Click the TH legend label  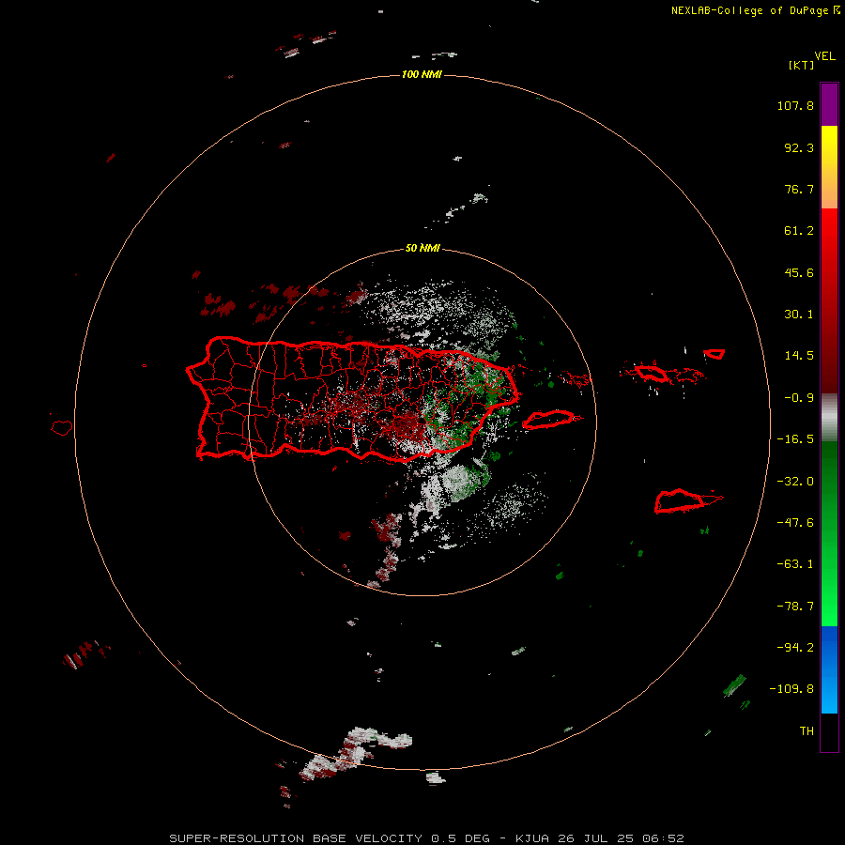[807, 730]
